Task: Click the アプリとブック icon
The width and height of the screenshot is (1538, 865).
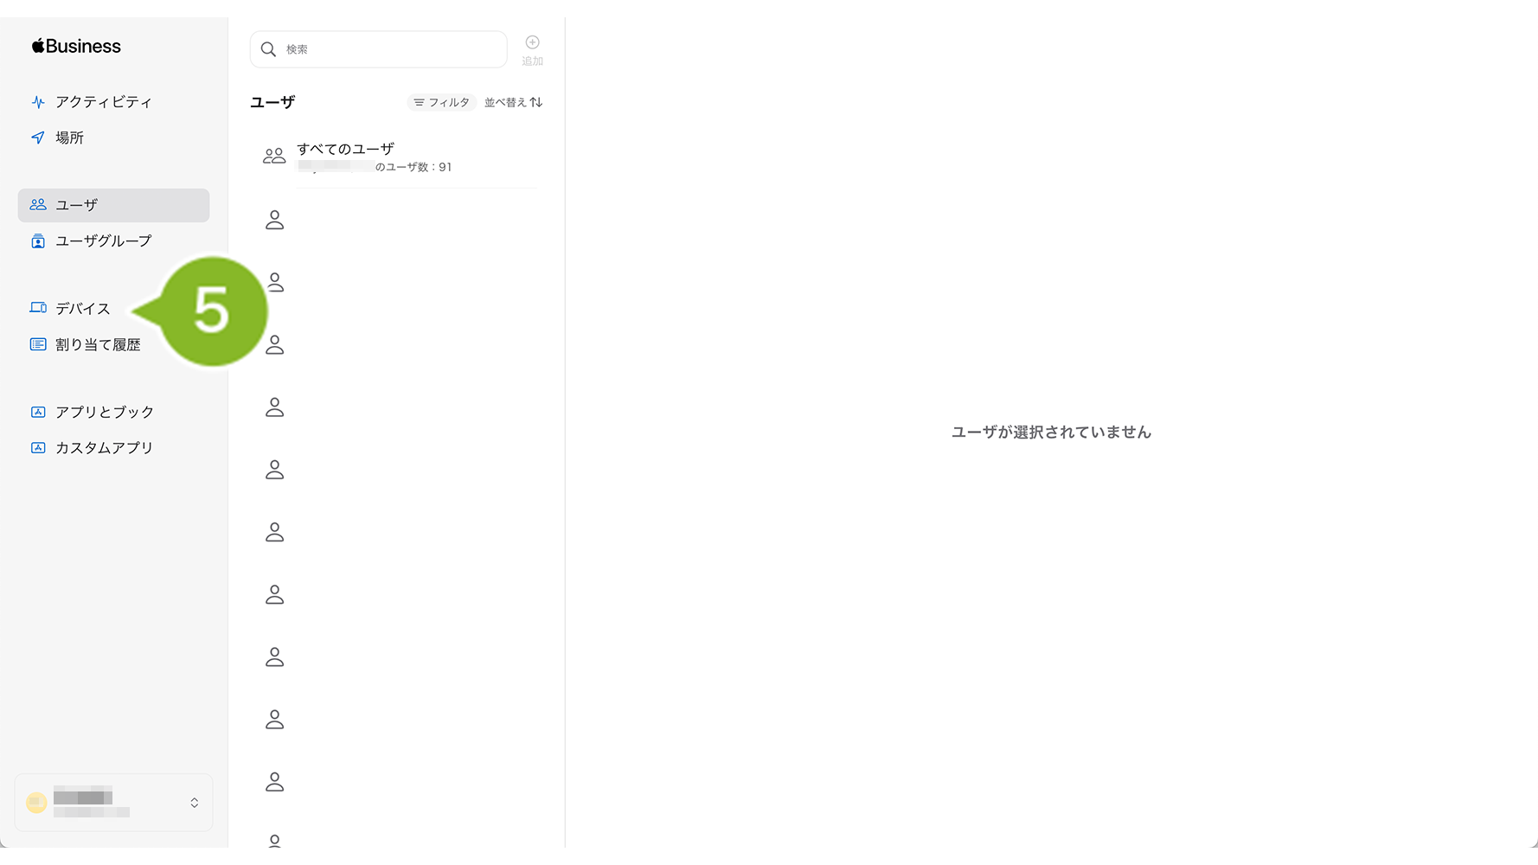Action: [x=38, y=412]
